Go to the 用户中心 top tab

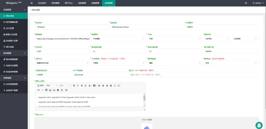[x=69, y=3]
